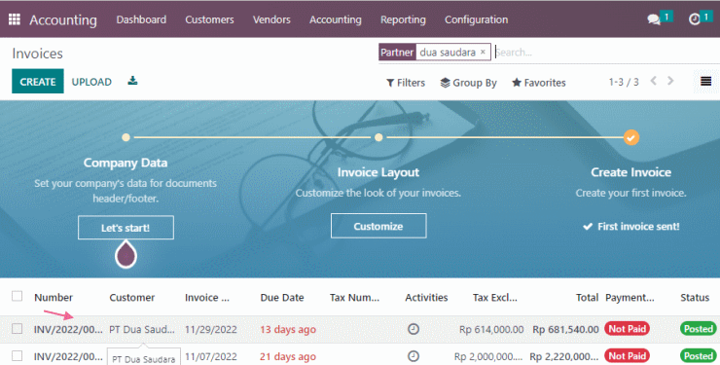Click the Partner filter tag label
The height and width of the screenshot is (365, 720).
point(397,52)
